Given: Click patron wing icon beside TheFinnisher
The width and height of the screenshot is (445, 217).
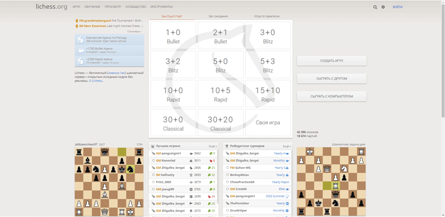Looking at the screenshot, I should (228, 203).
